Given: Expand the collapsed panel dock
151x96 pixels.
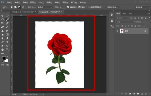Looking at the screenshot, I should [x=113, y=11].
